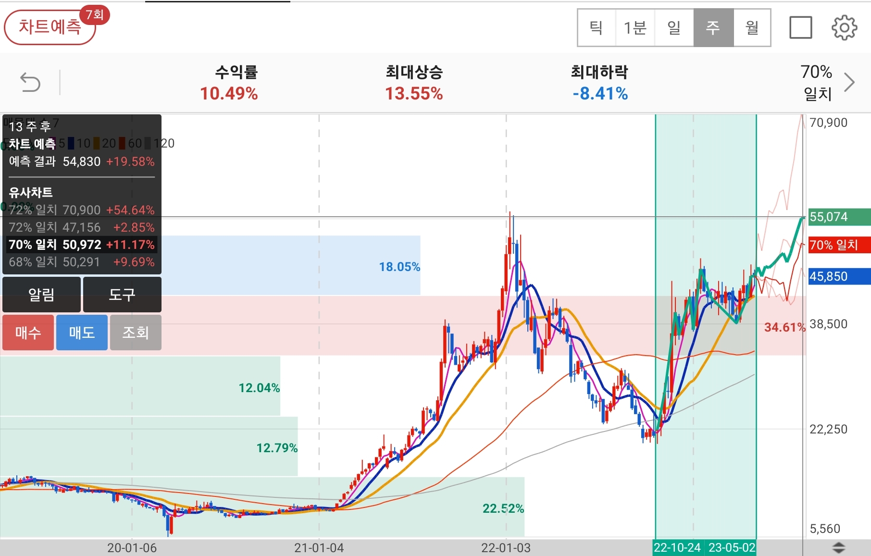The image size is (871, 556).
Task: Tap the 최대상승 13.55% value
Action: pyautogui.click(x=414, y=93)
